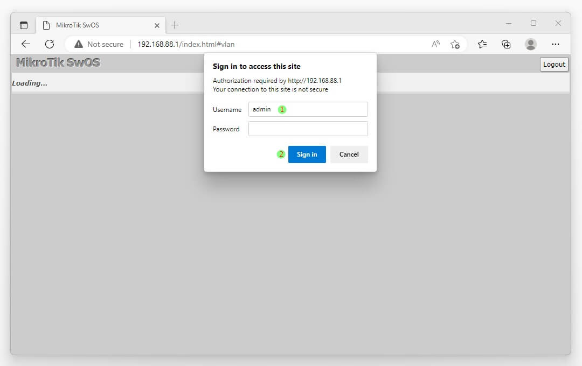The width and height of the screenshot is (582, 366).
Task: Start Read aloud from the address bar
Action: 435,44
